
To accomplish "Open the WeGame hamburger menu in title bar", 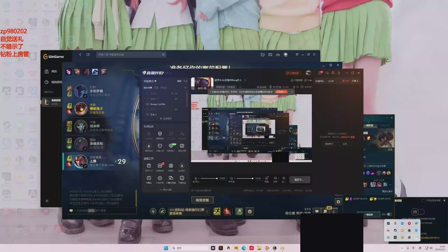I will click(x=297, y=54).
